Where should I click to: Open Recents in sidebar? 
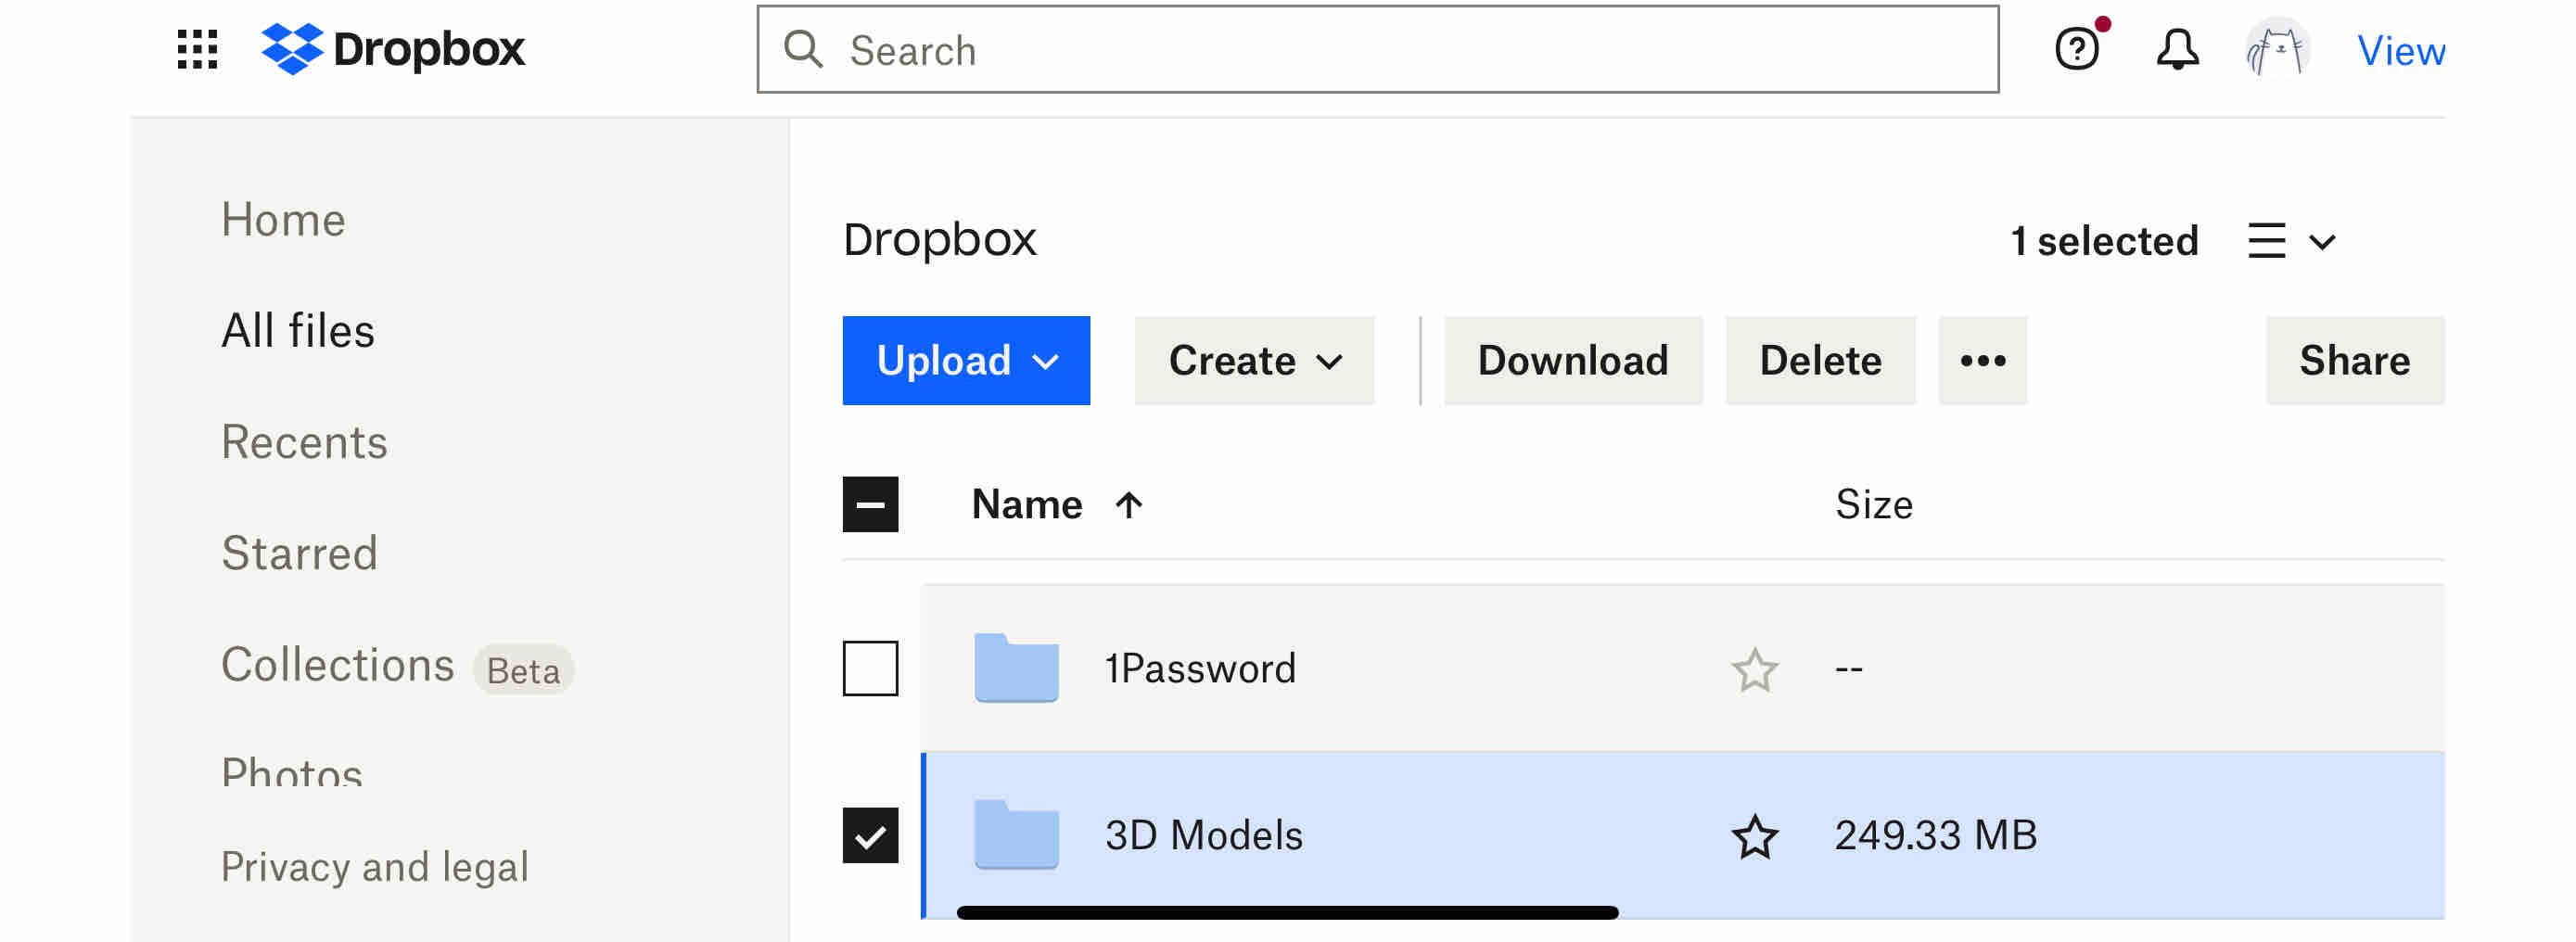tap(304, 442)
